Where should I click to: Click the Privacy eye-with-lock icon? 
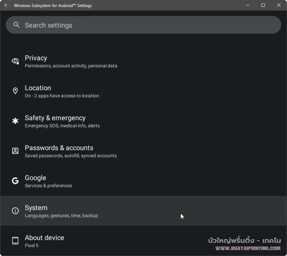15,61
